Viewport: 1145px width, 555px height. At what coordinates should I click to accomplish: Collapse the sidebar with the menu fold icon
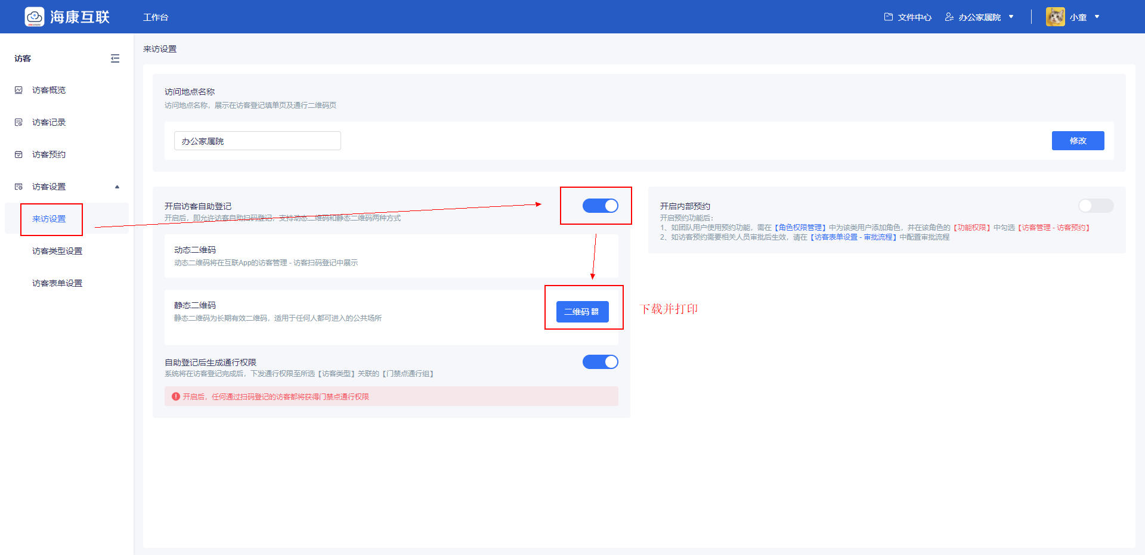pos(115,58)
